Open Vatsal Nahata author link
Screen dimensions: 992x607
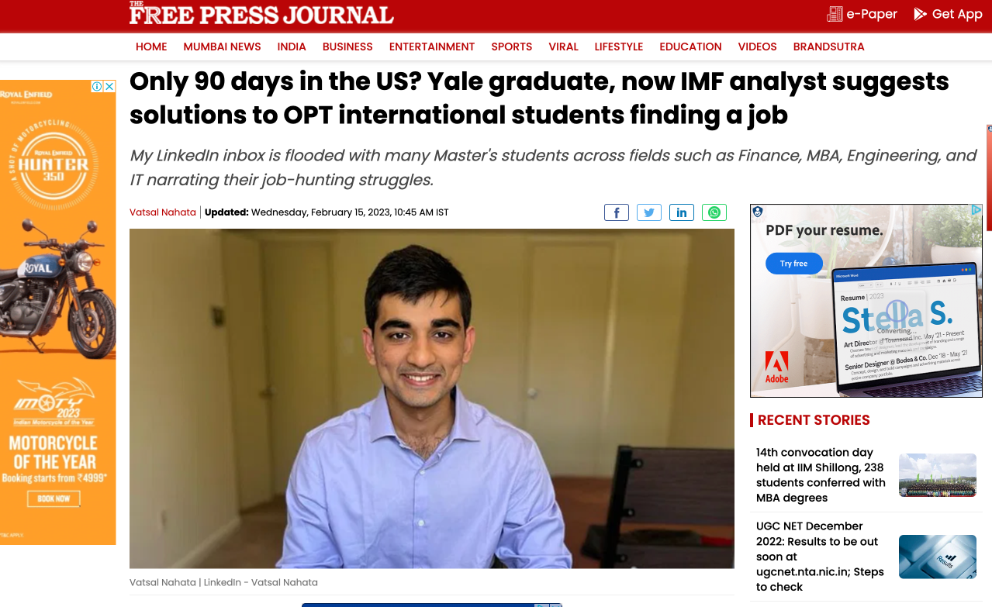click(x=163, y=212)
